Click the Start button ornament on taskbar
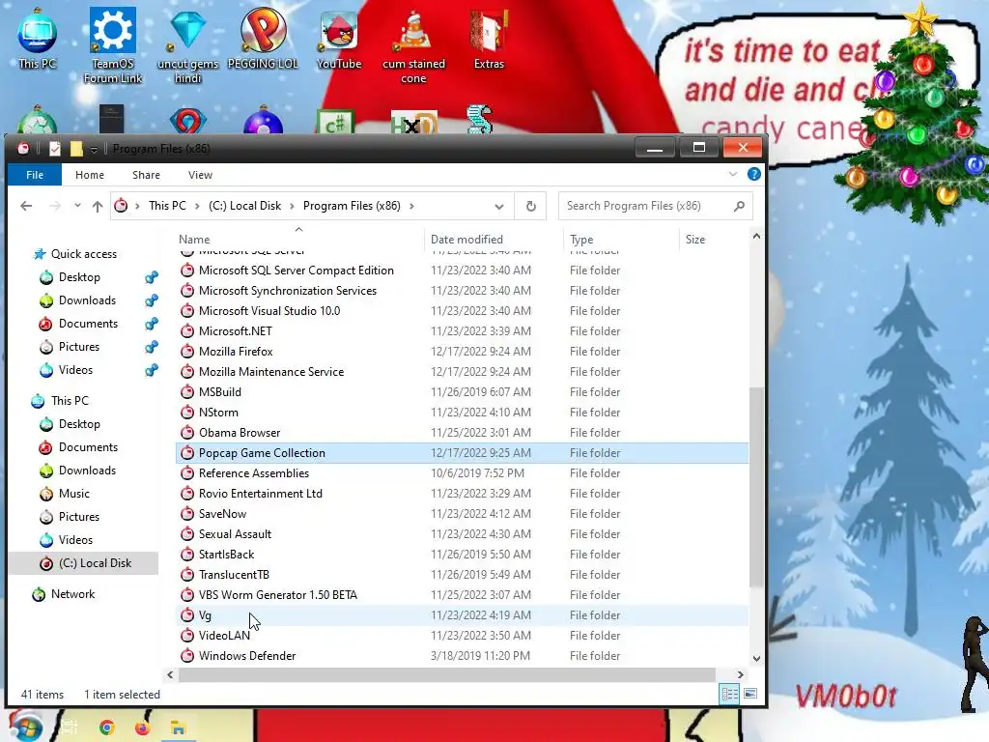 pyautogui.click(x=24, y=726)
